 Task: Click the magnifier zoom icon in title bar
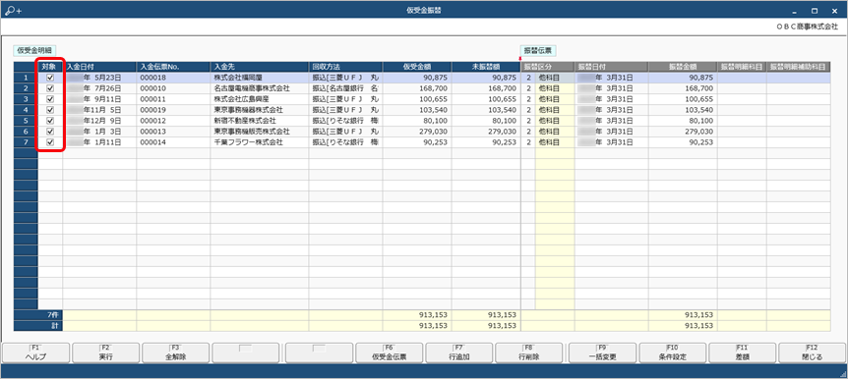click(x=13, y=10)
